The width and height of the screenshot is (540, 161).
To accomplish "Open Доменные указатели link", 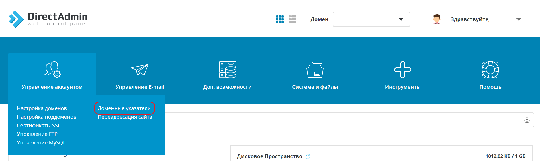I will pyautogui.click(x=124, y=108).
